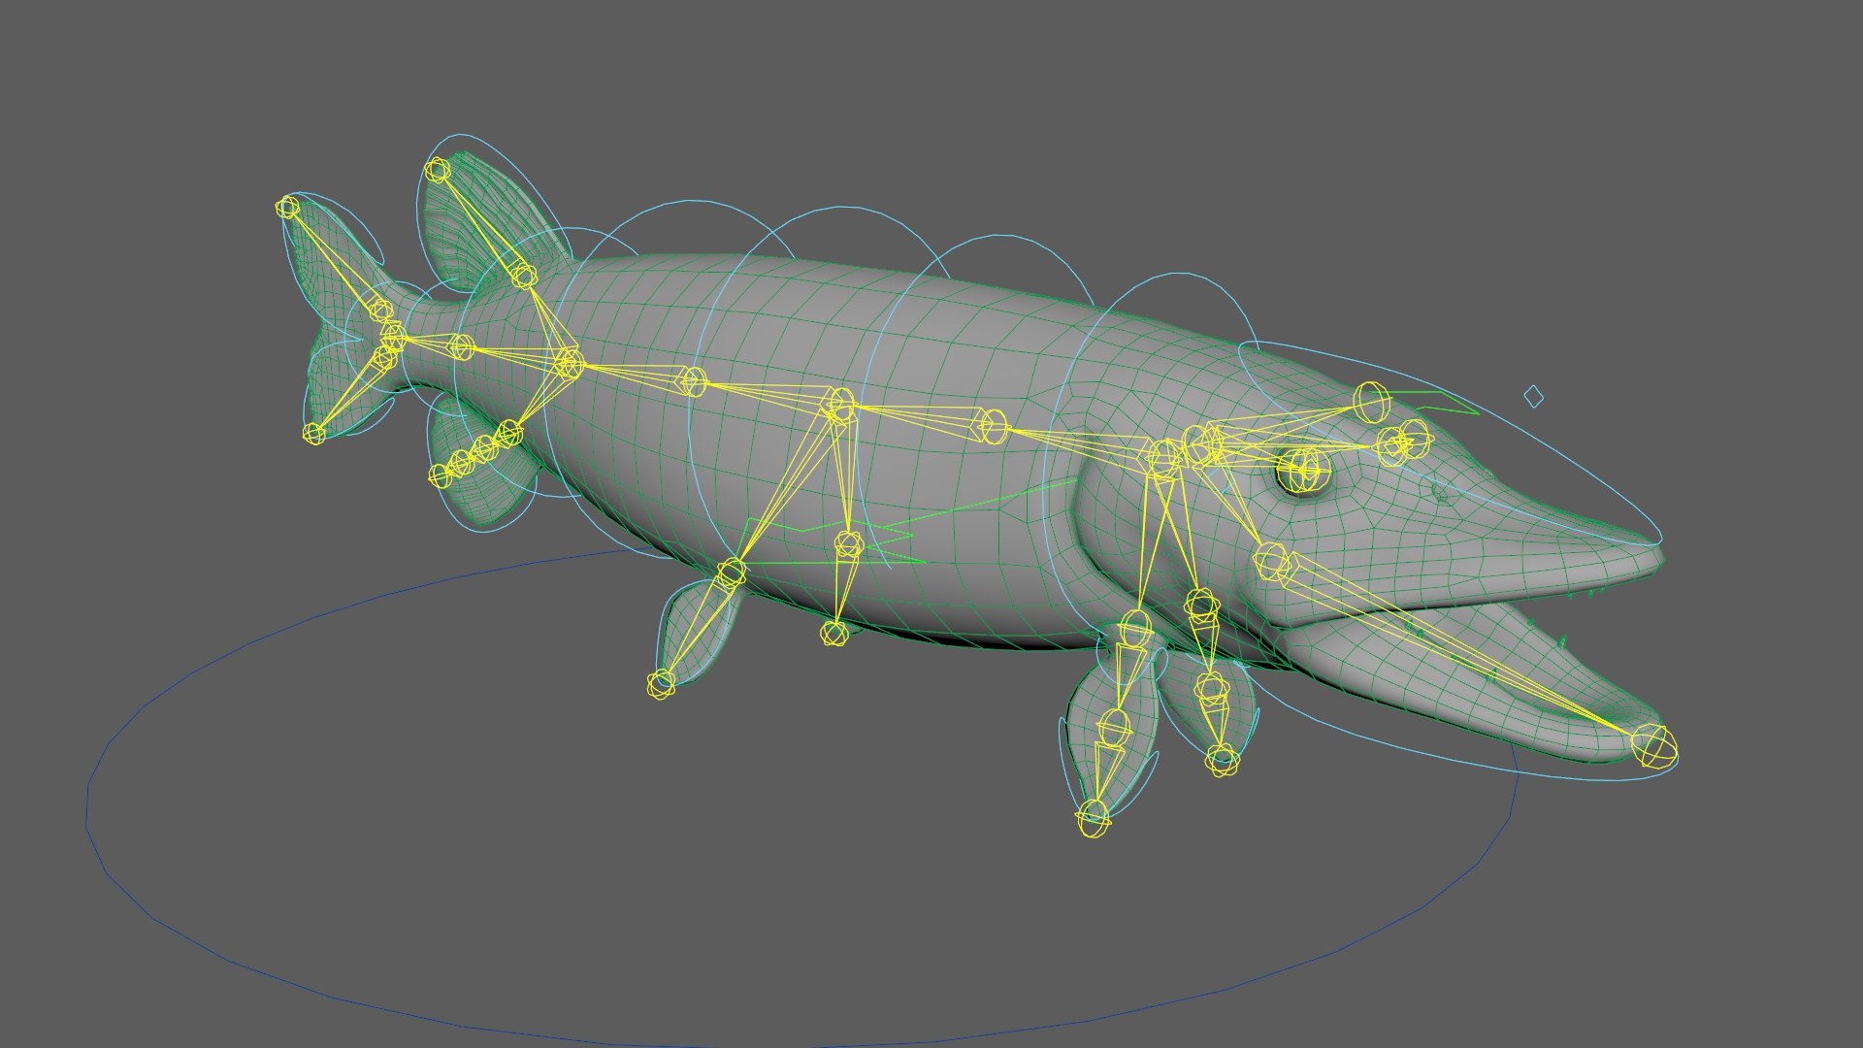Select the upper tail fin tip joint
This screenshot has width=1863, height=1048.
point(287,207)
